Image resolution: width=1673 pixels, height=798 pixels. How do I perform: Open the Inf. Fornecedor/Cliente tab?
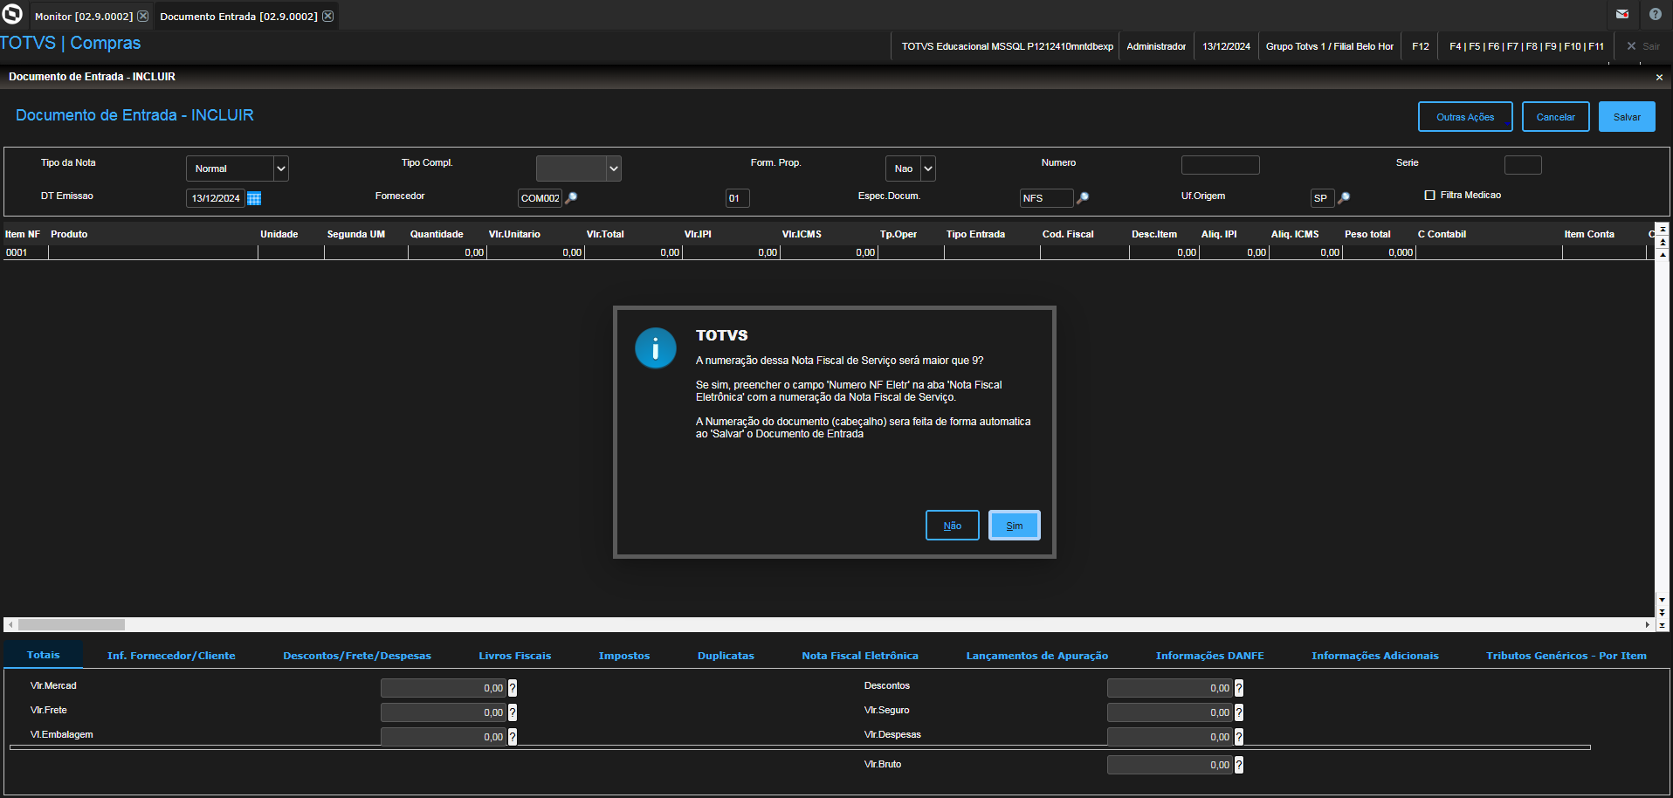click(x=171, y=656)
